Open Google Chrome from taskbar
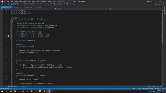Image resolution: width=166 pixels, height=93 pixels. (x=15, y=91)
